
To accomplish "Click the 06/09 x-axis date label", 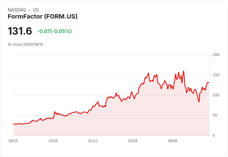I will click(x=173, y=141).
